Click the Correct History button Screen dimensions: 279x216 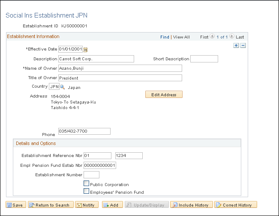[x=236, y=204]
